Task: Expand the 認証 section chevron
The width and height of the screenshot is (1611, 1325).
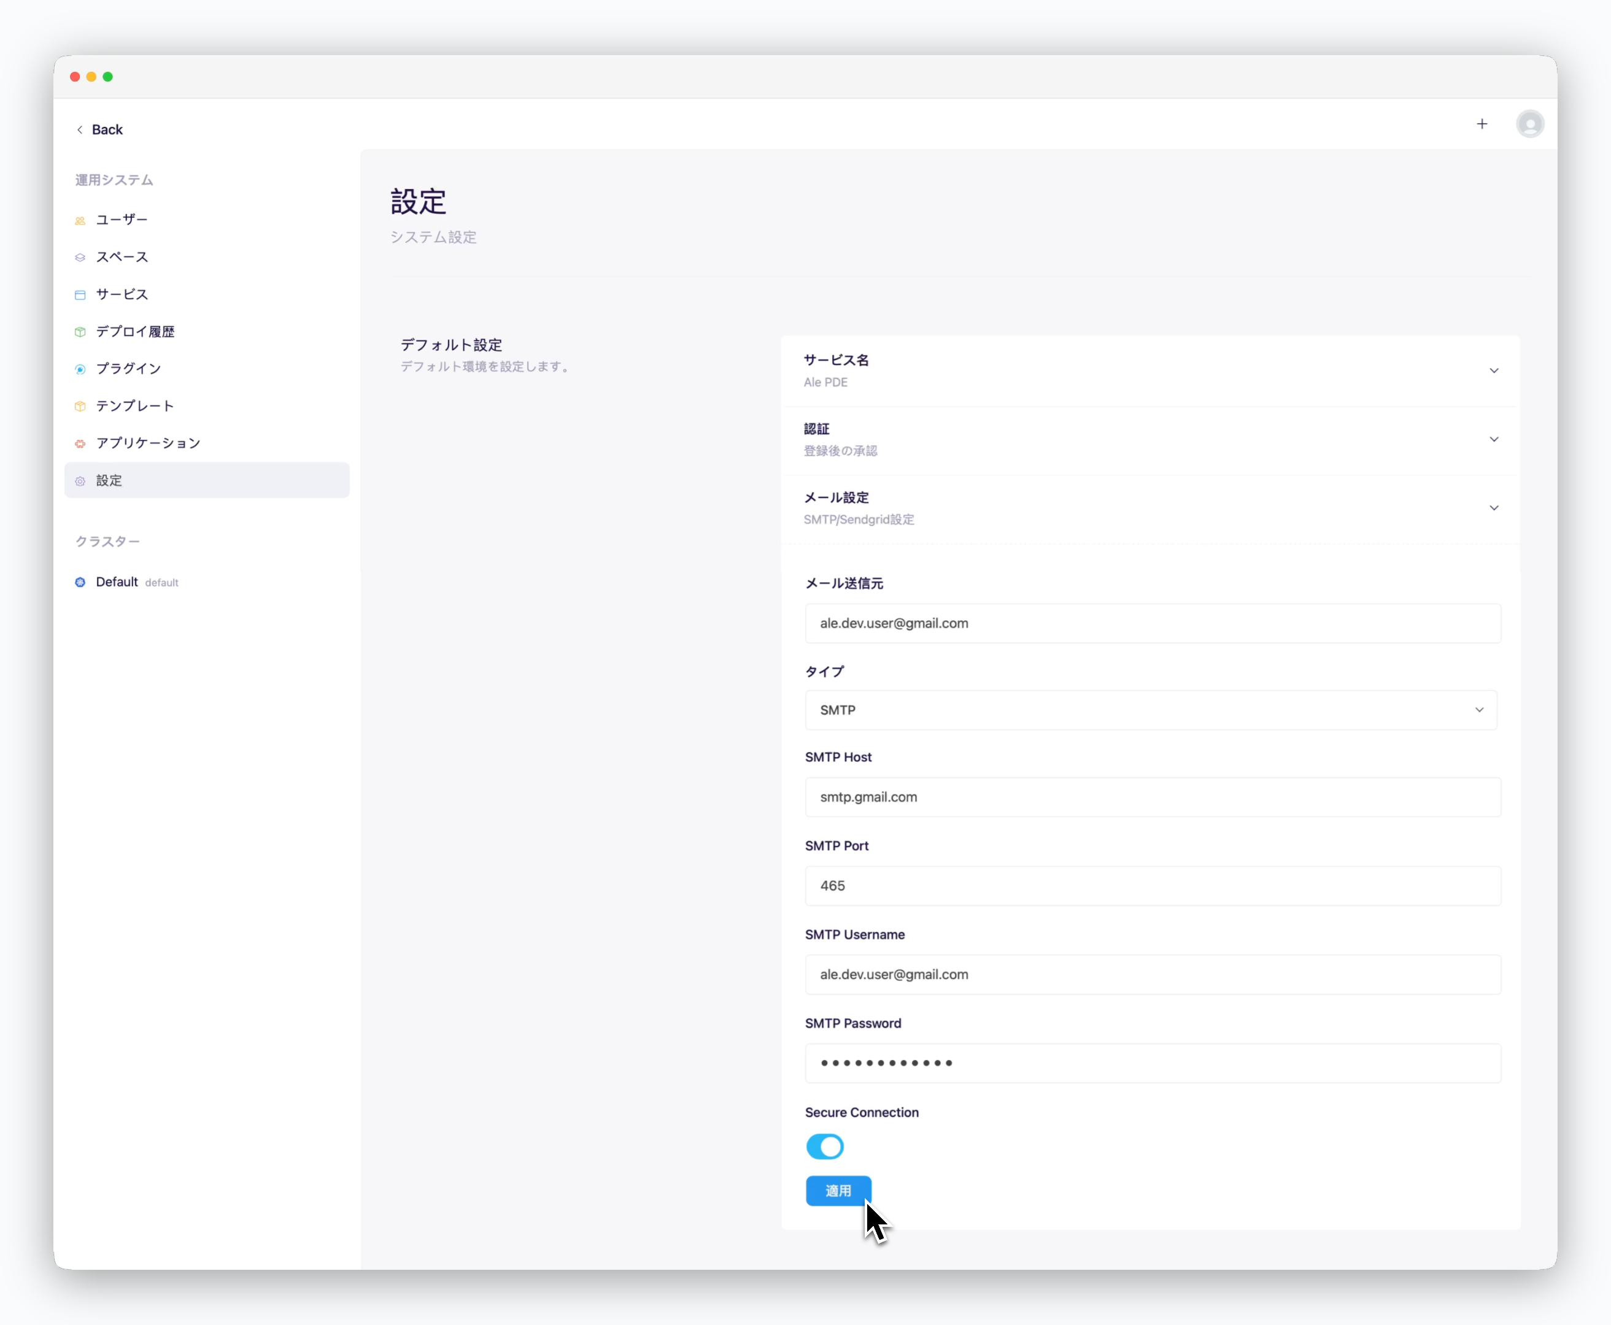Action: (1493, 440)
